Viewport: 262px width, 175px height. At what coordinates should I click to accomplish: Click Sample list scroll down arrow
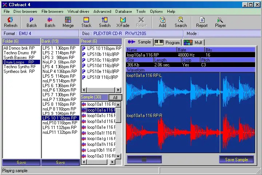click(x=118, y=156)
